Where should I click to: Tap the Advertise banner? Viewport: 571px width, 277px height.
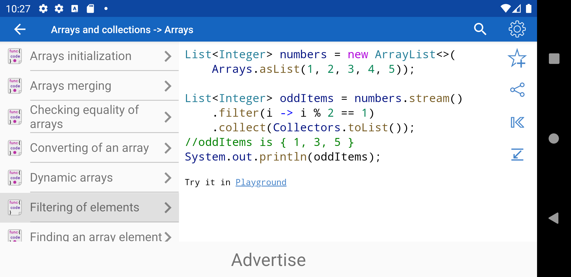269,260
